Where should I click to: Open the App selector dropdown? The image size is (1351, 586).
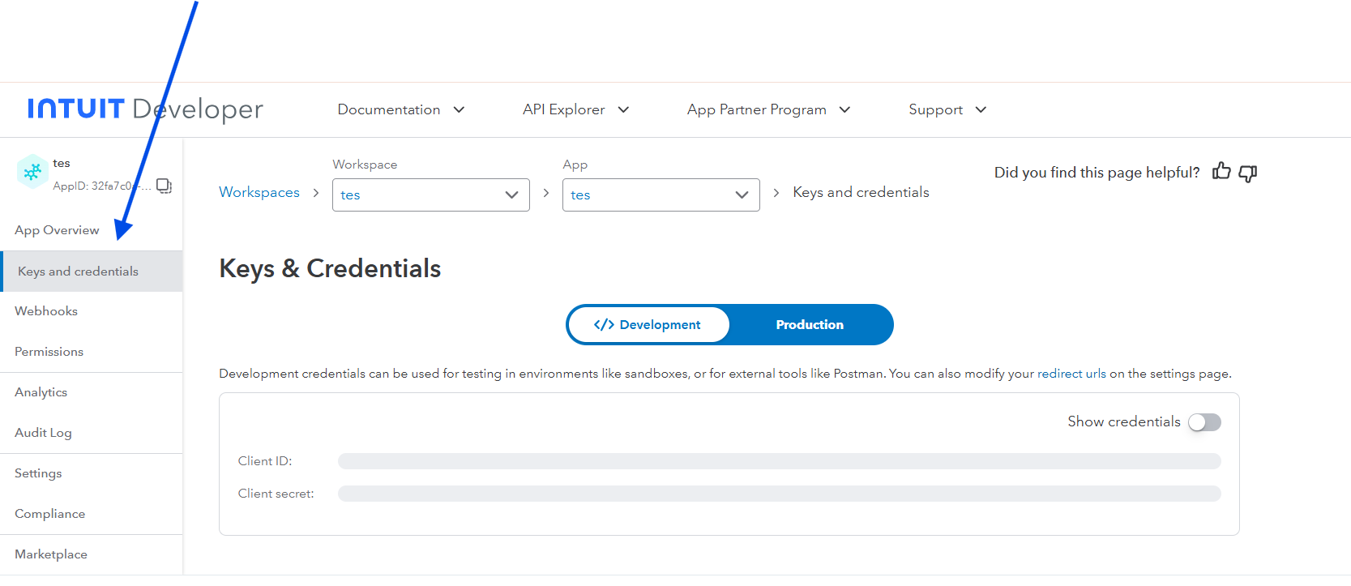[x=661, y=195]
